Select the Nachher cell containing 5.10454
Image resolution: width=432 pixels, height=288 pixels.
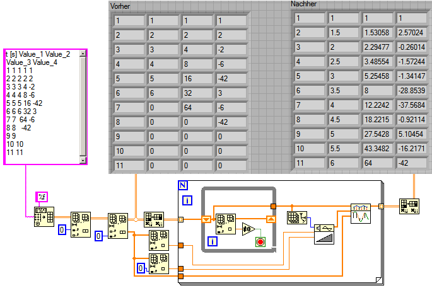(x=412, y=134)
